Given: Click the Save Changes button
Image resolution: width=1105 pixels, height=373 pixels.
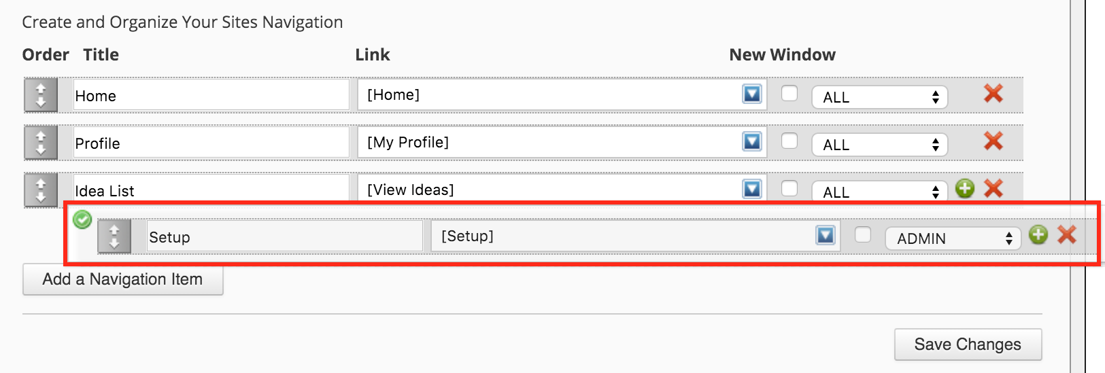Looking at the screenshot, I should (968, 344).
